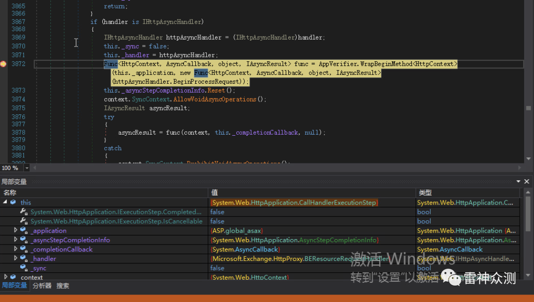Image resolution: width=534 pixels, height=302 pixels.
Task: Click the field icon beside _completionCallback
Action: click(24, 249)
